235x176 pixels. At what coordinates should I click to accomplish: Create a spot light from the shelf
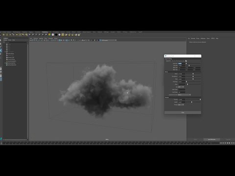pos(13,35)
